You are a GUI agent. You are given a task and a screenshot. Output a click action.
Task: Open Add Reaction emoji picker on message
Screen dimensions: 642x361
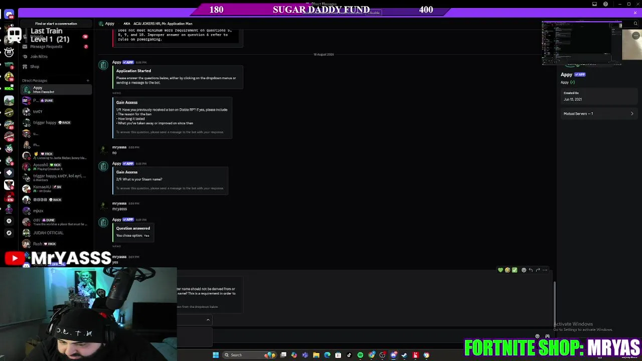[x=524, y=270]
